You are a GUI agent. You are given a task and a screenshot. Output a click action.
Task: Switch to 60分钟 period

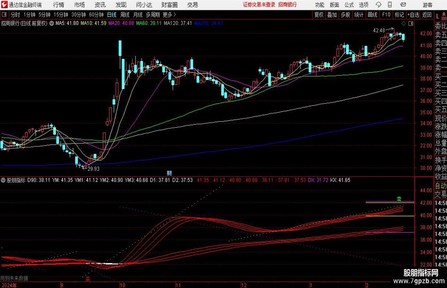96,15
